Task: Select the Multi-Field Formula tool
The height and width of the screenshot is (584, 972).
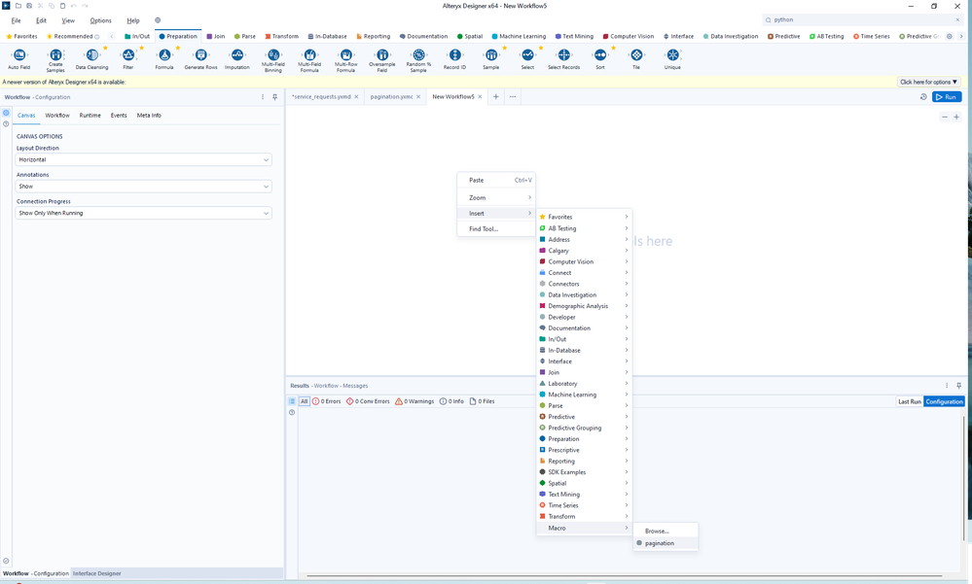Action: [309, 60]
